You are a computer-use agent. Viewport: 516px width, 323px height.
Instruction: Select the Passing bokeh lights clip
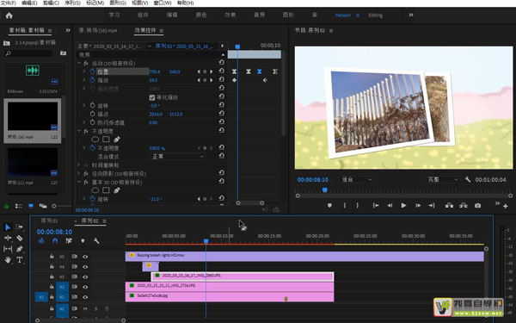pyautogui.click(x=304, y=256)
